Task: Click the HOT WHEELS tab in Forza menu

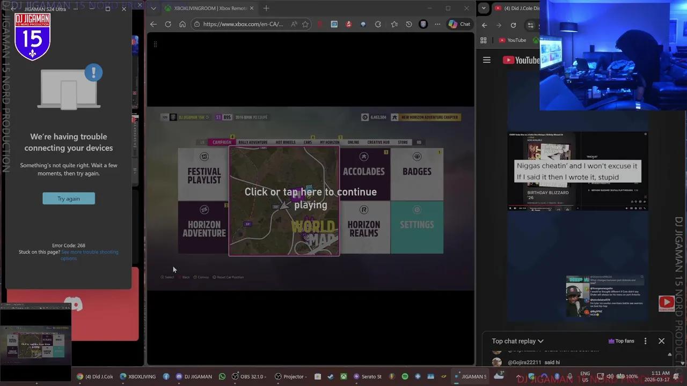Action: coord(286,142)
